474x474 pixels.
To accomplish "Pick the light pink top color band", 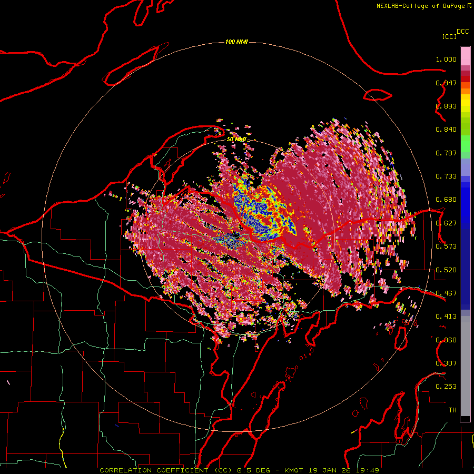I will pyautogui.click(x=465, y=56).
